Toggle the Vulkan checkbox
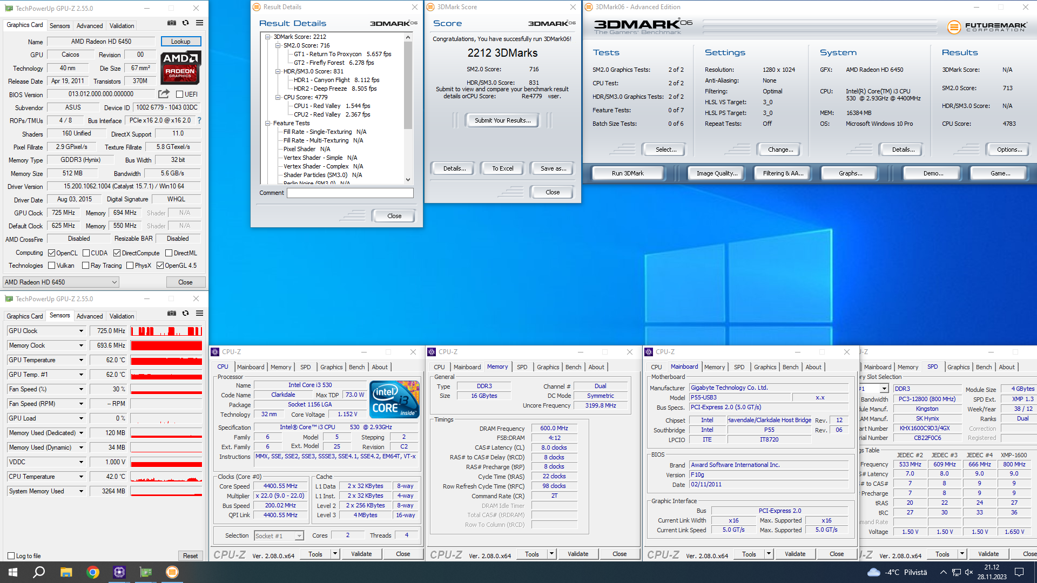Viewport: 1037px width, 583px height. click(51, 266)
